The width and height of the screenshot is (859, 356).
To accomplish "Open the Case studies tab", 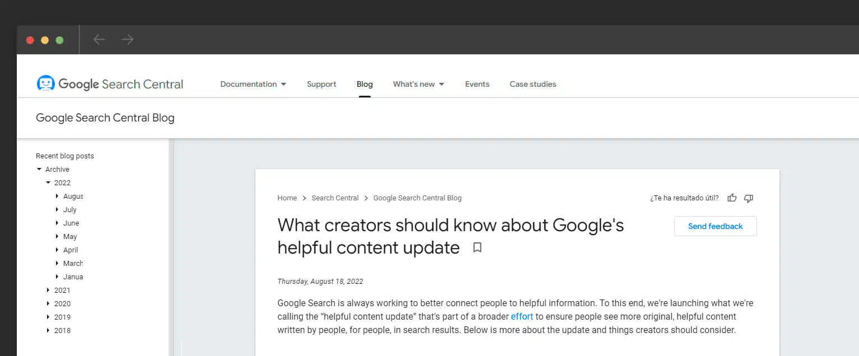I will [533, 84].
